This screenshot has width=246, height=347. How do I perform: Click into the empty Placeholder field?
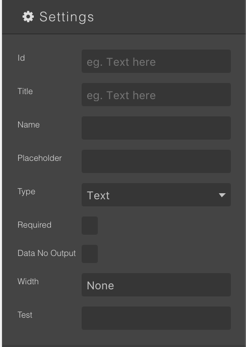(156, 161)
